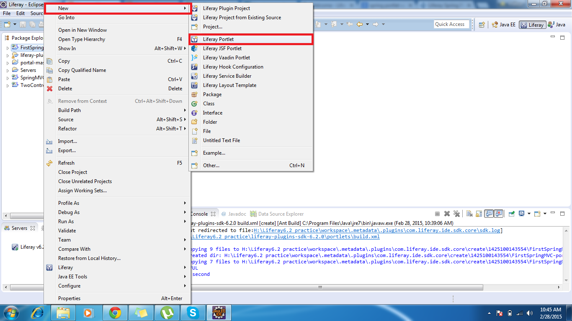Screen dimensions: 572x321
Task: Open Google Chrome from the taskbar
Action: coord(115,313)
